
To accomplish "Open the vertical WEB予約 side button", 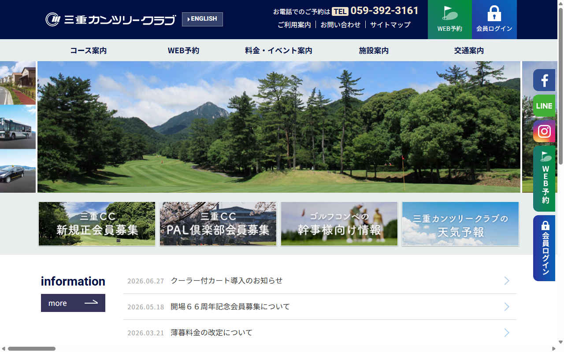I will tap(544, 179).
